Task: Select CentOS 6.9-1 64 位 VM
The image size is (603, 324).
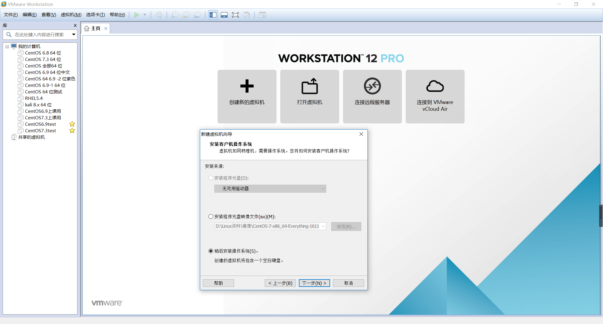Action: pyautogui.click(x=45, y=85)
